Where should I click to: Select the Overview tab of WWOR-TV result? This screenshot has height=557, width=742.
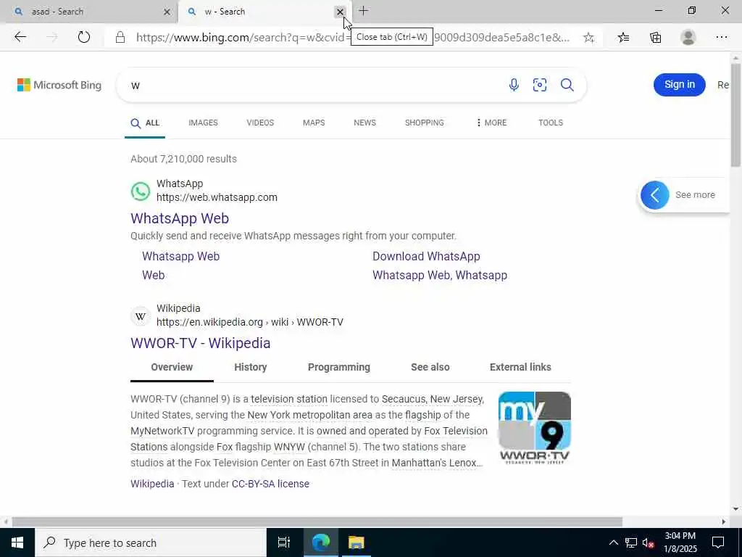pyautogui.click(x=172, y=367)
